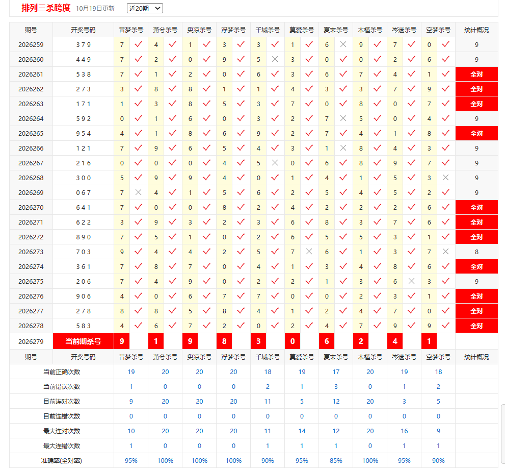Click the red 8 under 浮梦杀号 for 2026279
Image resolution: width=505 pixels, height=470 pixels.
point(225,341)
